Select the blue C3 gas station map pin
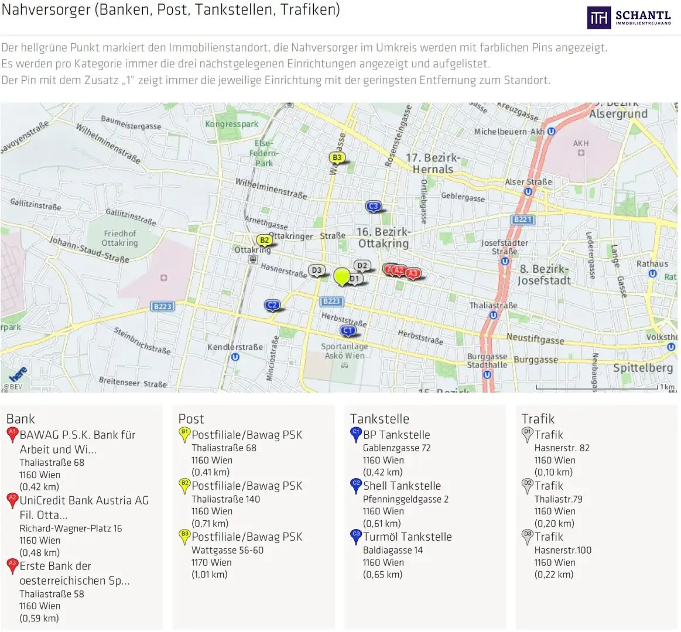 (373, 207)
